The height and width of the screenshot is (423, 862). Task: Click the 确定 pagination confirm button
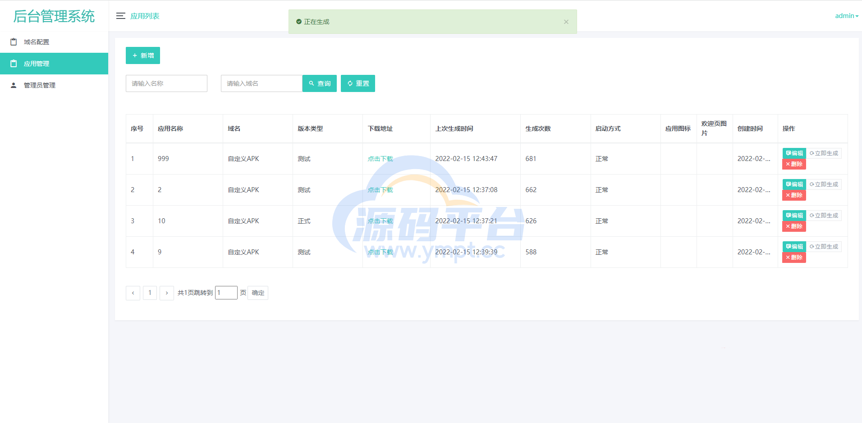[x=258, y=293]
